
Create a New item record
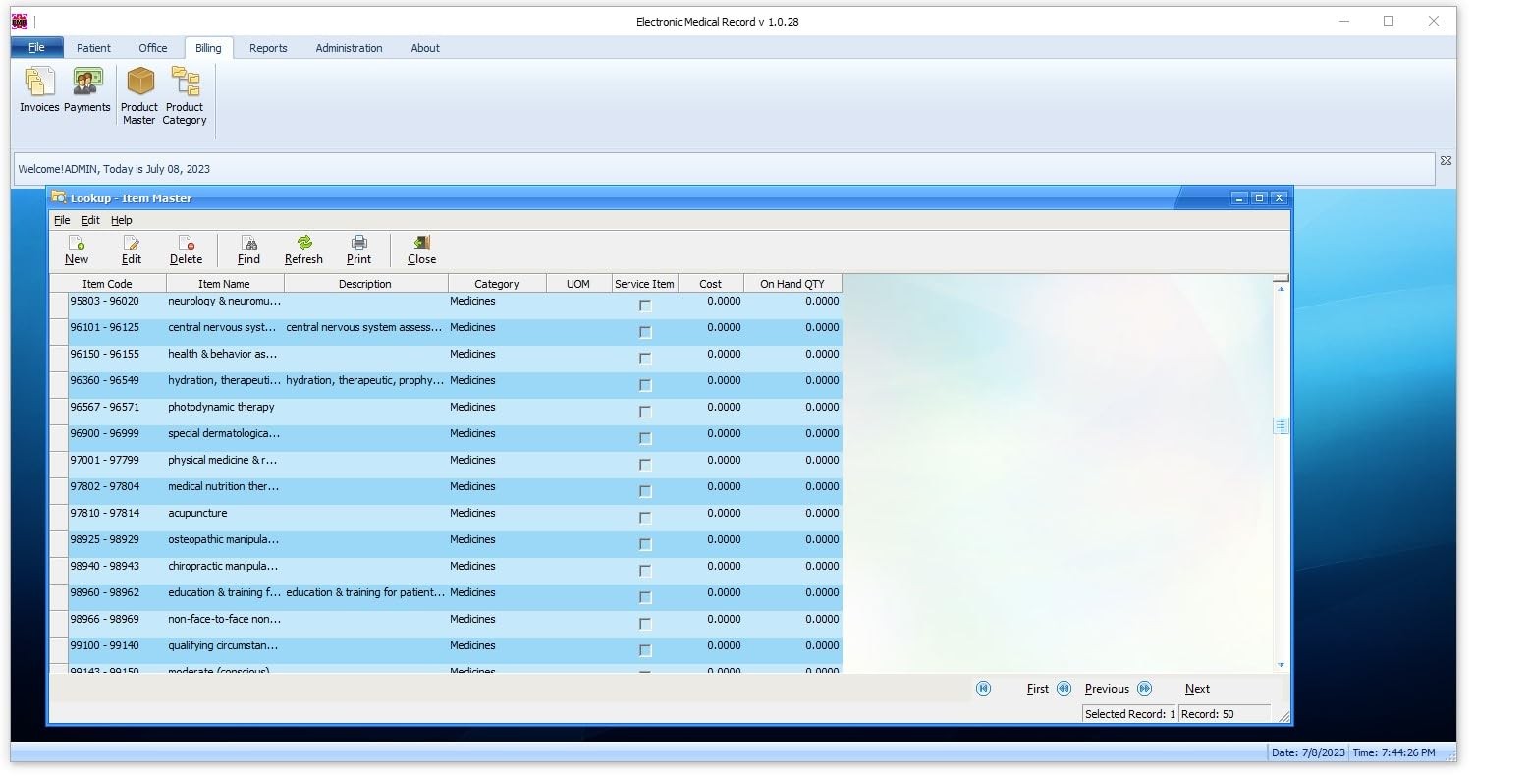click(x=77, y=250)
